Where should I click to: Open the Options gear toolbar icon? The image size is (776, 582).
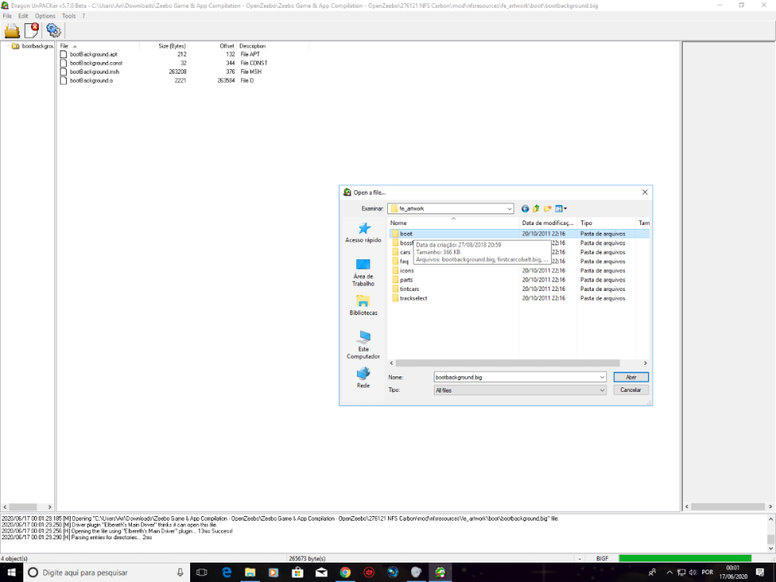tap(54, 30)
